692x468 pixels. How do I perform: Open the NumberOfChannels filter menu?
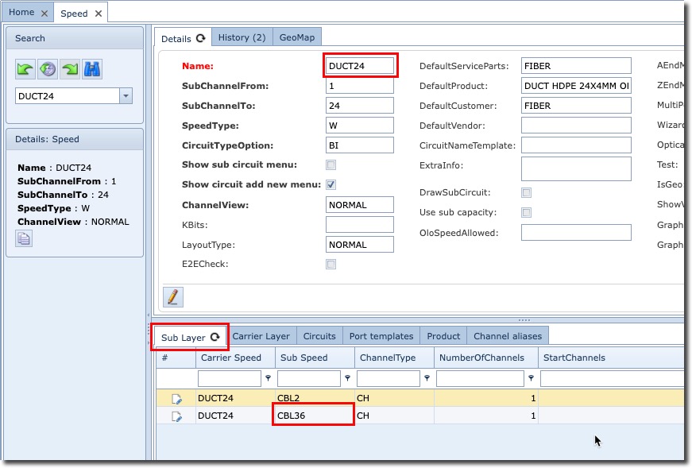[532, 379]
